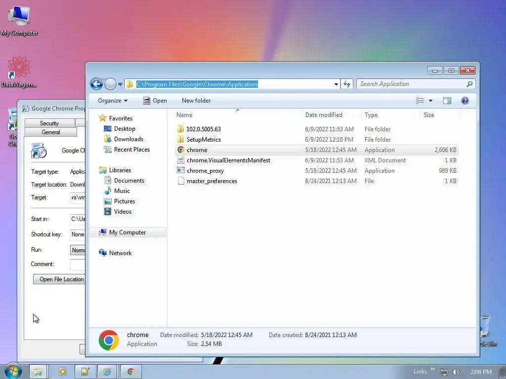Click Open File Location in Properties window
This screenshot has width=506, height=379.
point(59,279)
